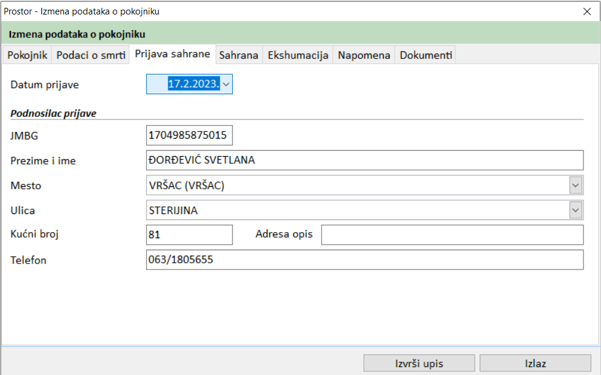Screen dimensions: 601x375
Task: Open the Mesto dropdown arrow
Action: (x=576, y=186)
